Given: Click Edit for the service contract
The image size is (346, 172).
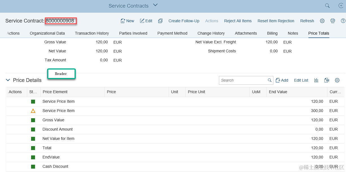Looking at the screenshot, I should click(x=146, y=21).
